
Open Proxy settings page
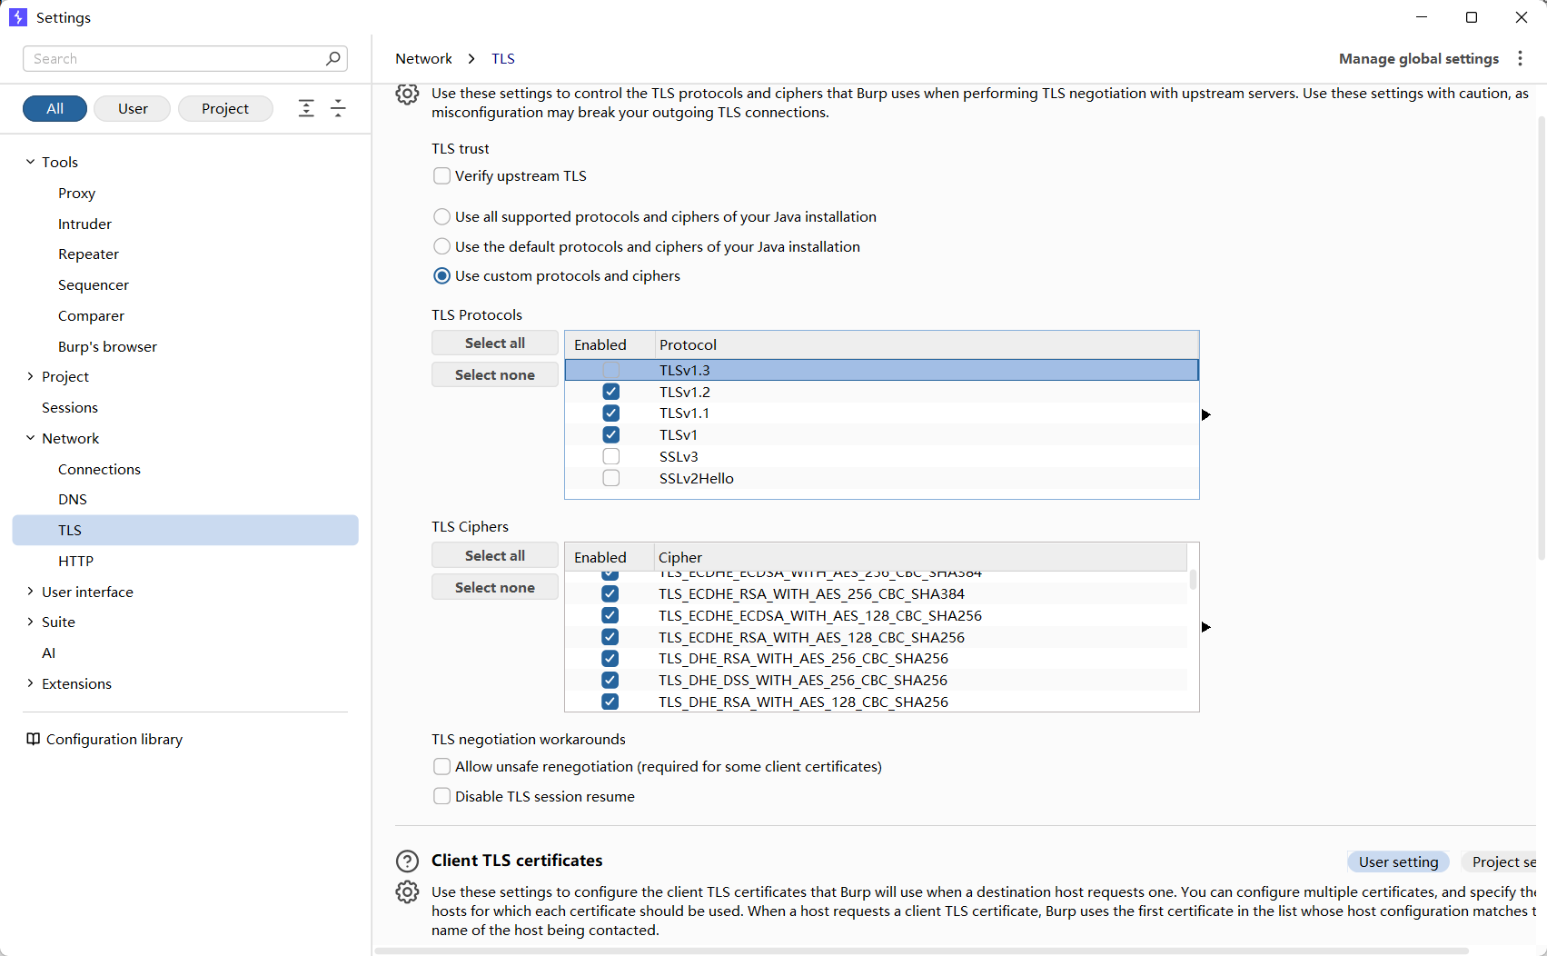pos(76,193)
